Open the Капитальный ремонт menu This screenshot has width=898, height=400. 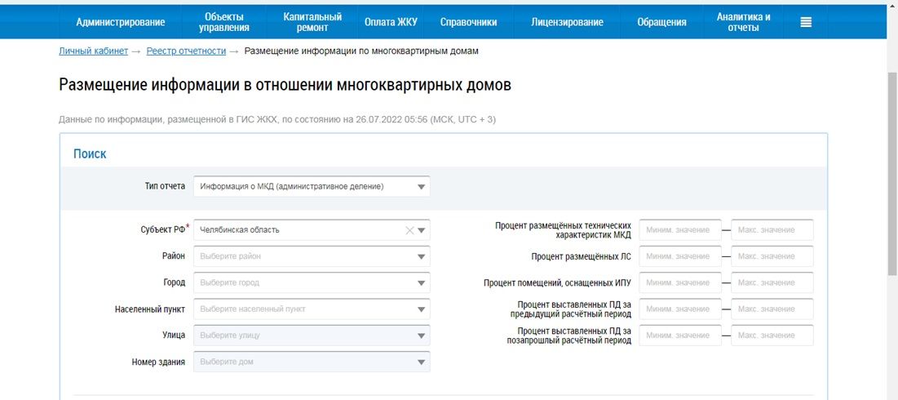point(312,22)
